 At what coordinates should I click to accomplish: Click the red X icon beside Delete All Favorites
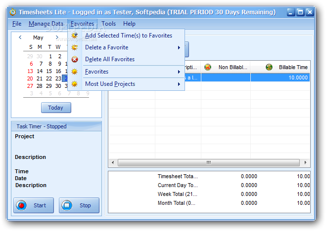tap(75, 59)
